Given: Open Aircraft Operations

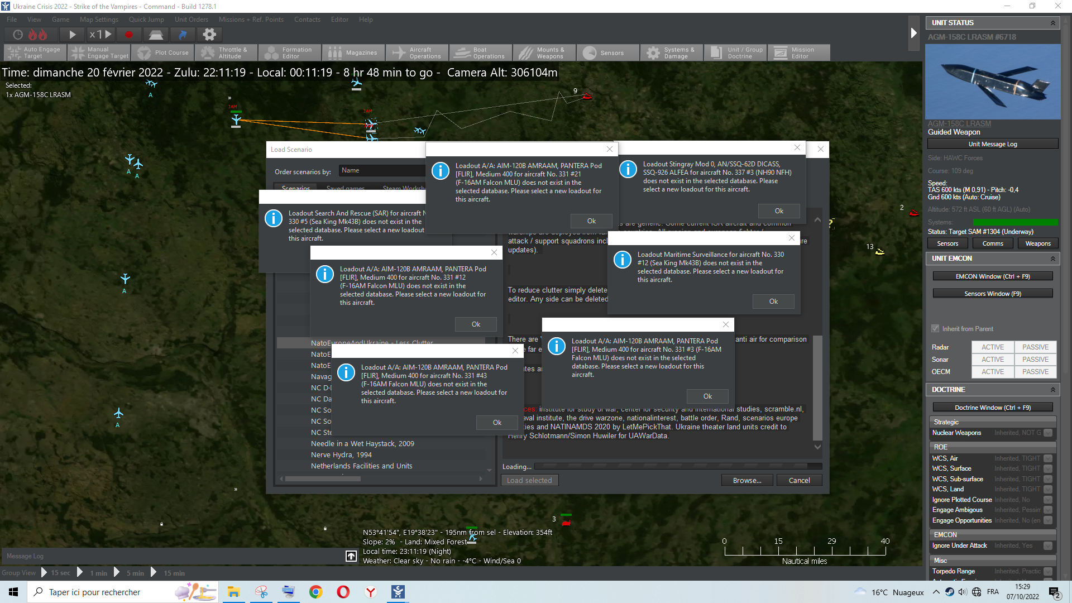Looking at the screenshot, I should 417,52.
